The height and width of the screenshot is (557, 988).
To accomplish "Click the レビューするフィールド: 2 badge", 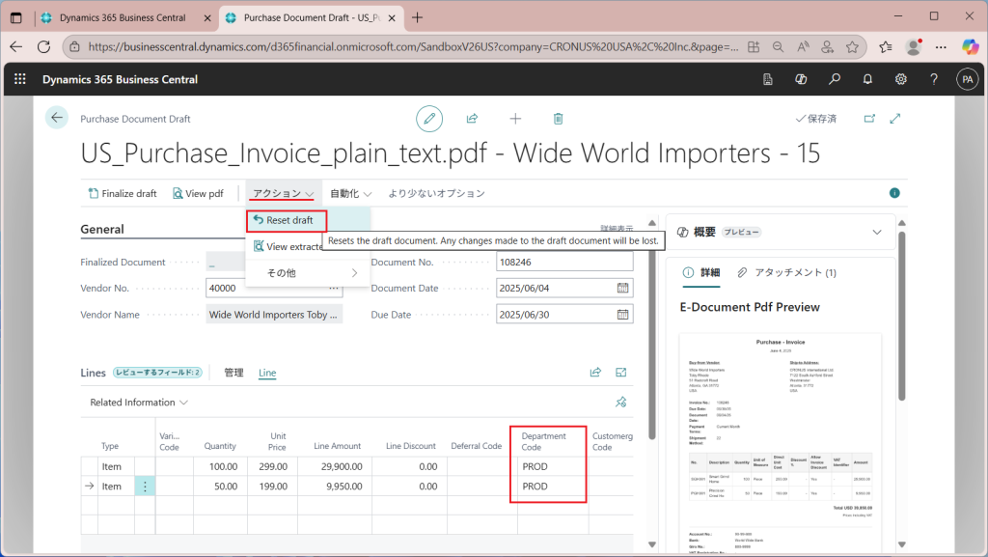I will pyautogui.click(x=157, y=373).
